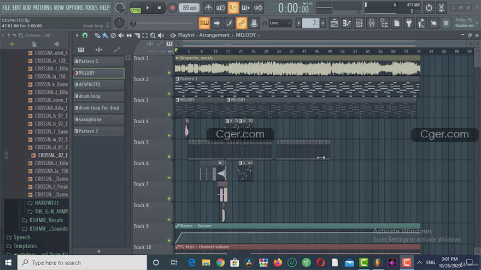Select the Slice tool in playlist
This screenshot has height=270, width=481.
[x=137, y=35]
